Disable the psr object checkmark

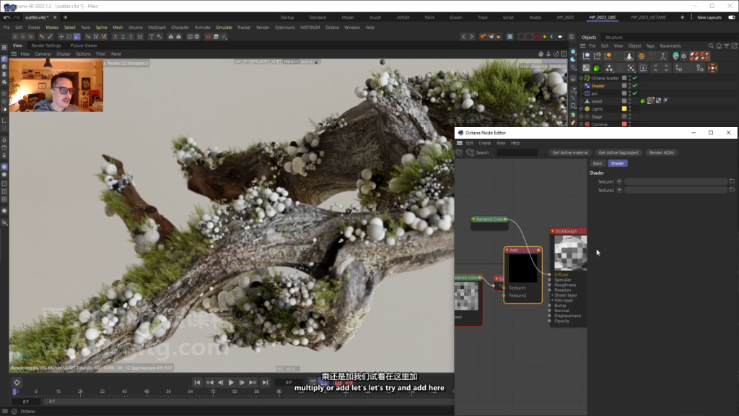pyautogui.click(x=635, y=93)
